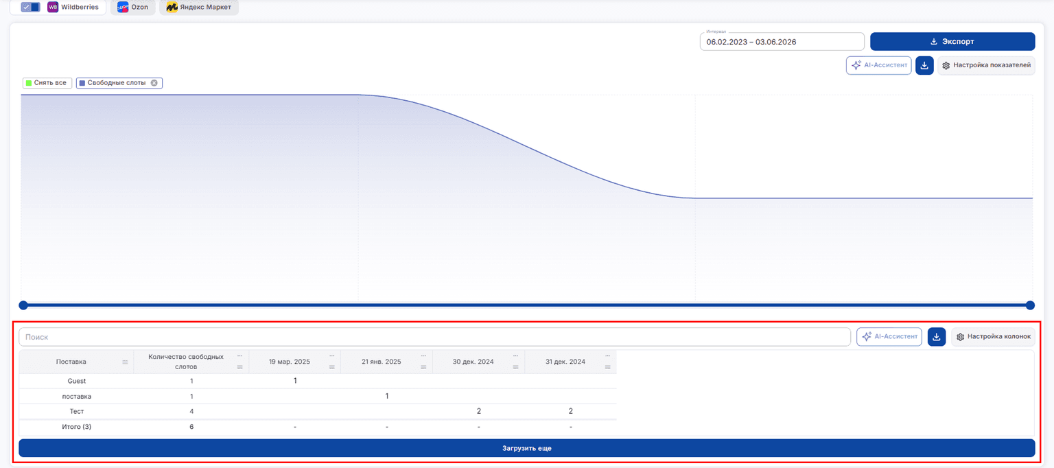Image resolution: width=1054 pixels, height=468 pixels.
Task: Click the green swatch on Снять все
Action: coord(28,83)
